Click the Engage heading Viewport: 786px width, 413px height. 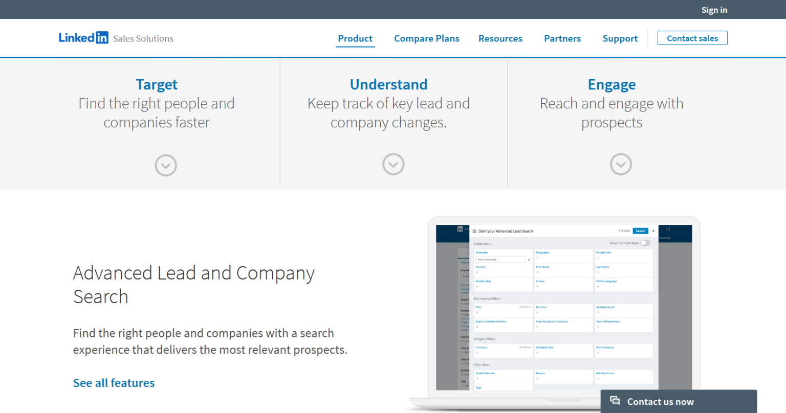pyautogui.click(x=612, y=84)
